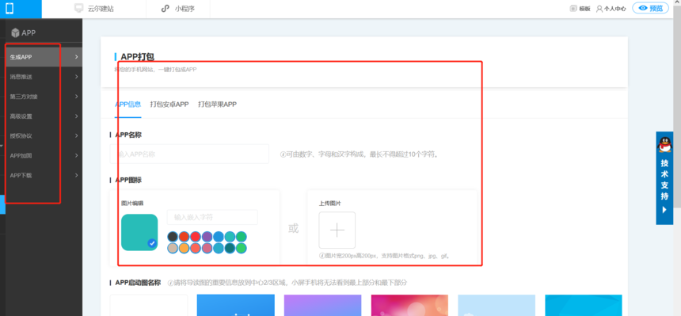
Task: Click the white phone icon in the blue header tile
Action: click(x=10, y=9)
